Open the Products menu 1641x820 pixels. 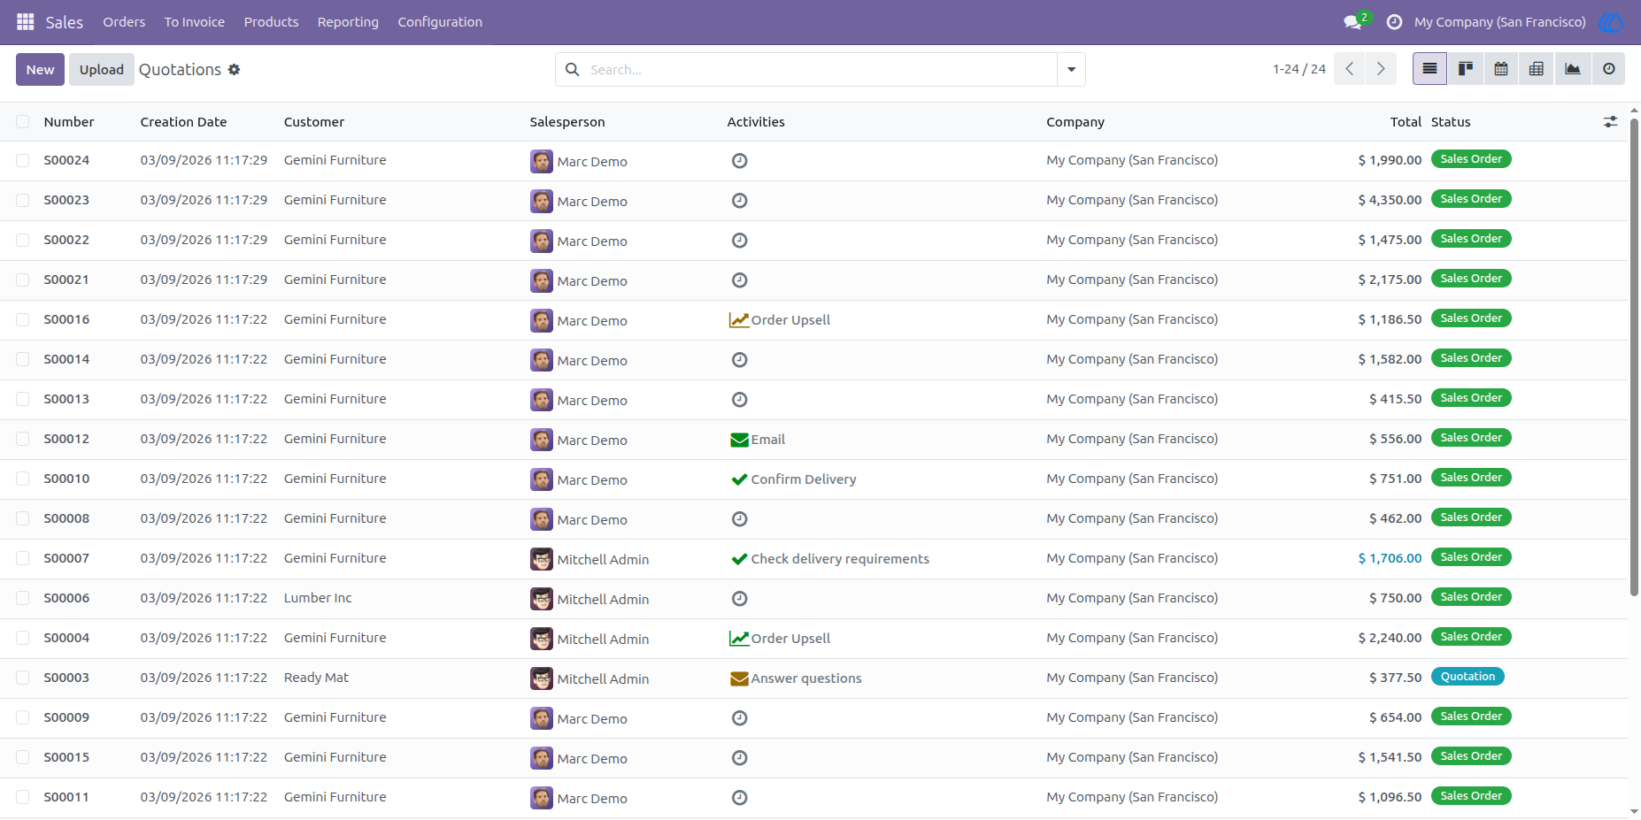tap(271, 22)
